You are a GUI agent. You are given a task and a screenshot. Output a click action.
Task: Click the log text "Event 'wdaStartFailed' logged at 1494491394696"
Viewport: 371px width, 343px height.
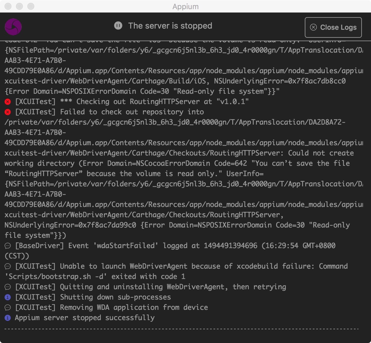coord(163,246)
